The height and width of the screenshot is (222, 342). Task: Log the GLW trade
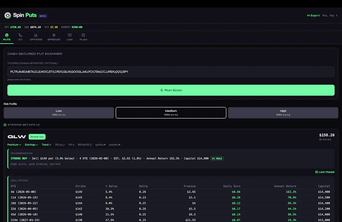[x=325, y=172]
